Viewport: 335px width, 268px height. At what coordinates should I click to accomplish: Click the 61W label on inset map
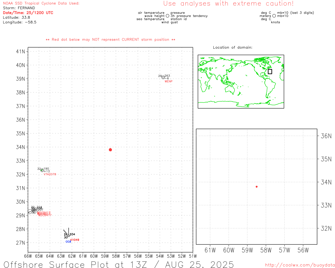(210, 250)
